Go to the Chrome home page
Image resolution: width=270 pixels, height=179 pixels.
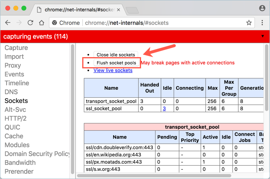41,23
